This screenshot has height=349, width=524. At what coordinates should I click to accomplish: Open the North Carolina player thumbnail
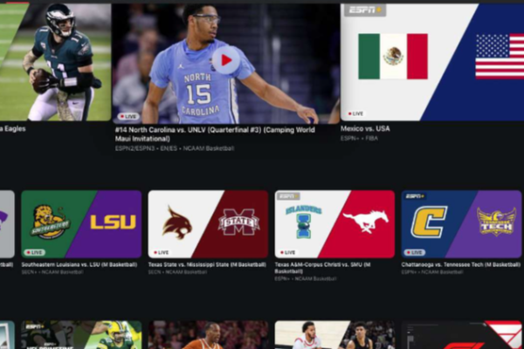tap(226, 64)
